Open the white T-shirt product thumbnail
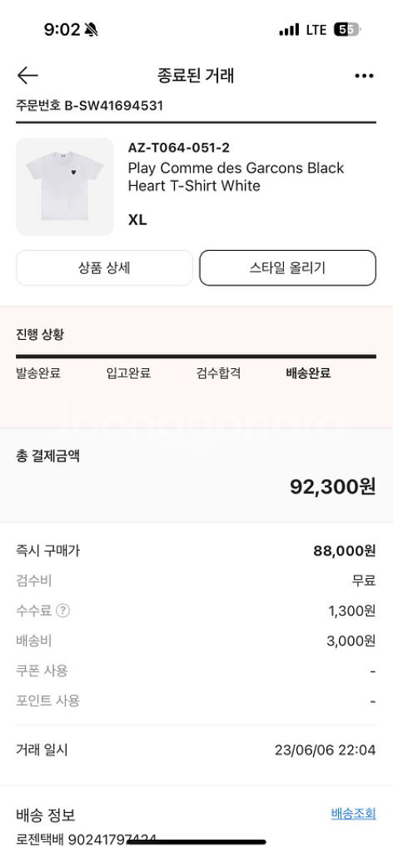 (x=65, y=187)
